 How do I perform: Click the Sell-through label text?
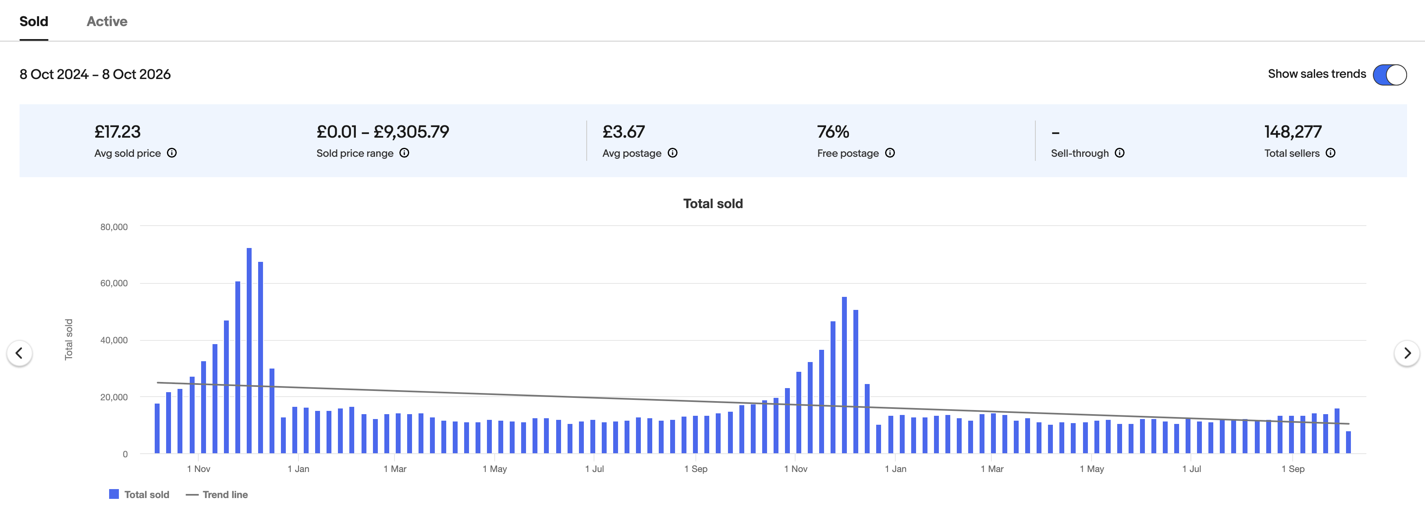1080,153
